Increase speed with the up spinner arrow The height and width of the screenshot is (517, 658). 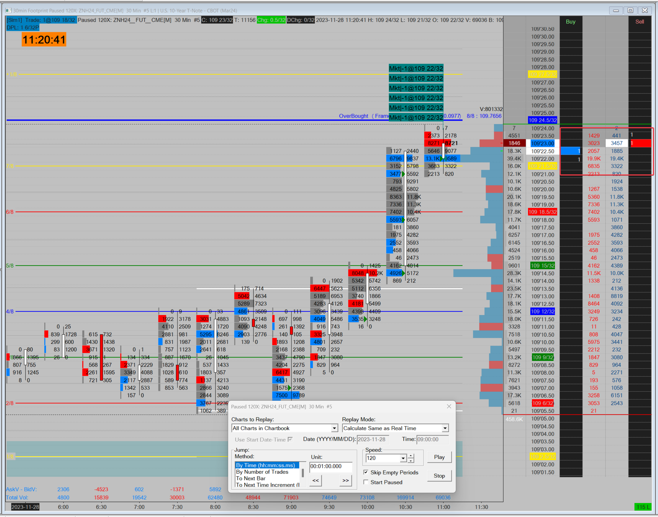tap(411, 456)
